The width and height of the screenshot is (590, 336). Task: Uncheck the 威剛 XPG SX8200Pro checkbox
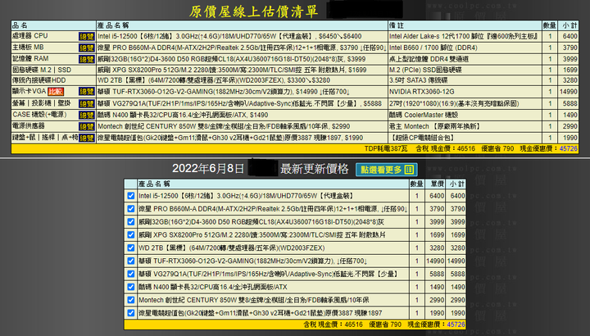tap(130, 234)
